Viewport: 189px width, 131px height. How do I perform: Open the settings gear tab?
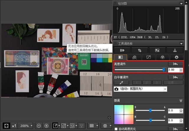[x=177, y=57]
